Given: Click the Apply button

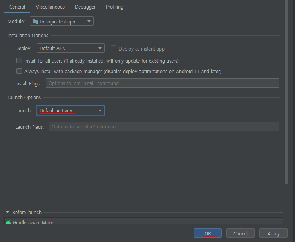Looking at the screenshot, I should (x=273, y=233).
